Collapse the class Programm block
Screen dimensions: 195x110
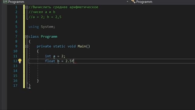pos(27,37)
